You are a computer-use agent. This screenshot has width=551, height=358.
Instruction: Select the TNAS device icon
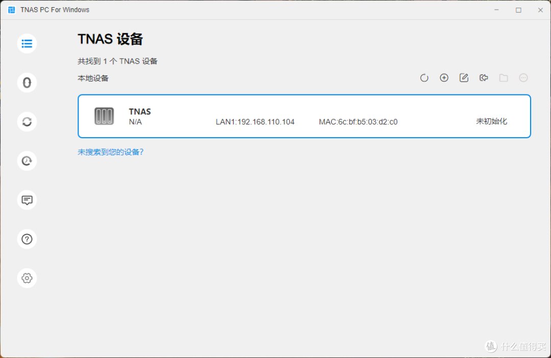pyautogui.click(x=104, y=116)
